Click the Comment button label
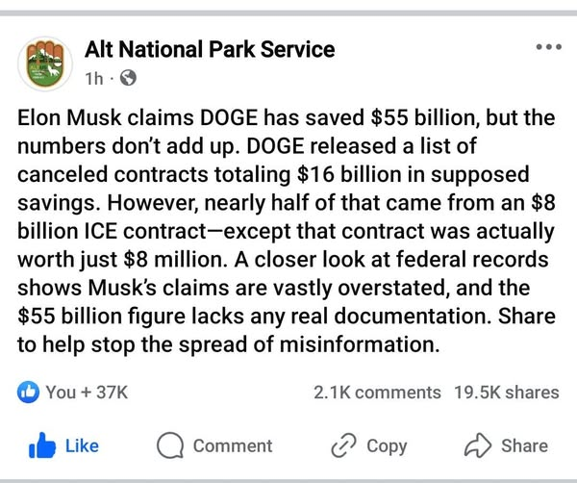Image resolution: width=577 pixels, height=483 pixels. tap(232, 445)
